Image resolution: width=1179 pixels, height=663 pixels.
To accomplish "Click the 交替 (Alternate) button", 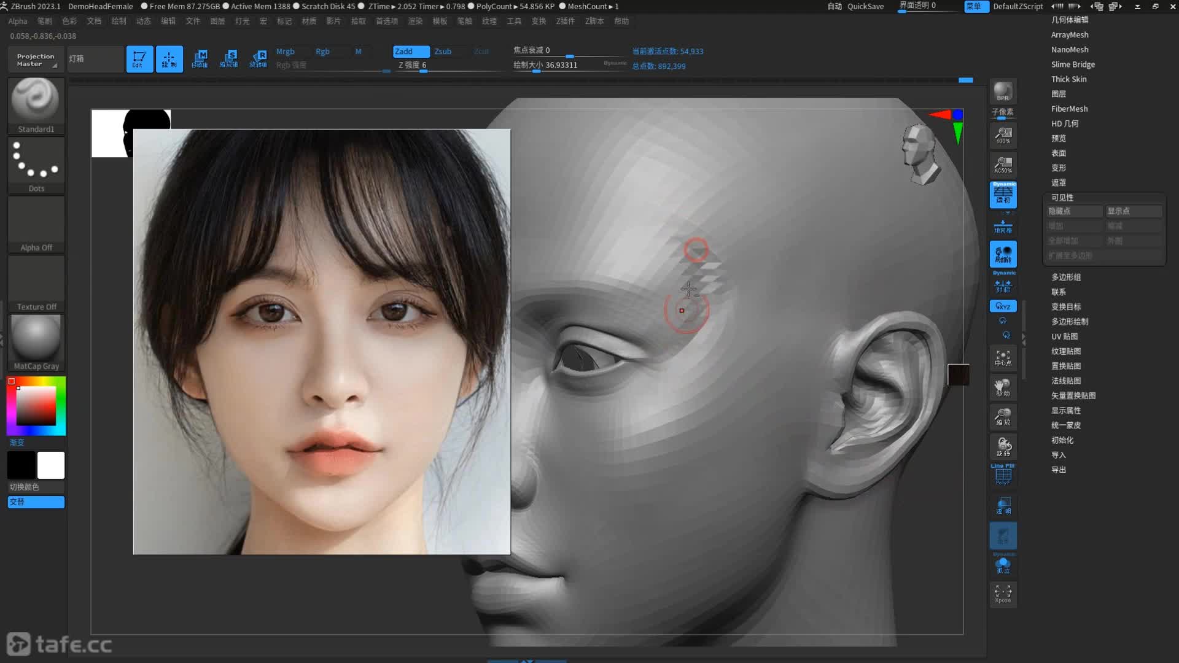I will tap(36, 502).
